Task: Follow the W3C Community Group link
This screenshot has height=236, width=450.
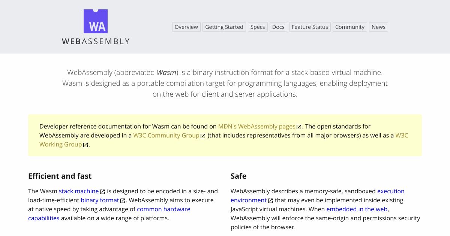Action: coord(166,136)
